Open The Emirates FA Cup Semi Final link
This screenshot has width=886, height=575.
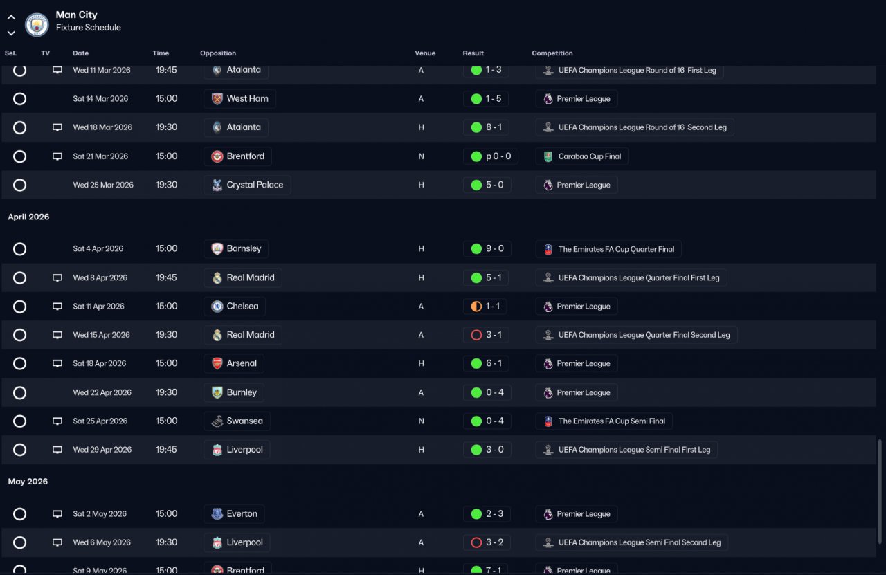coord(604,421)
